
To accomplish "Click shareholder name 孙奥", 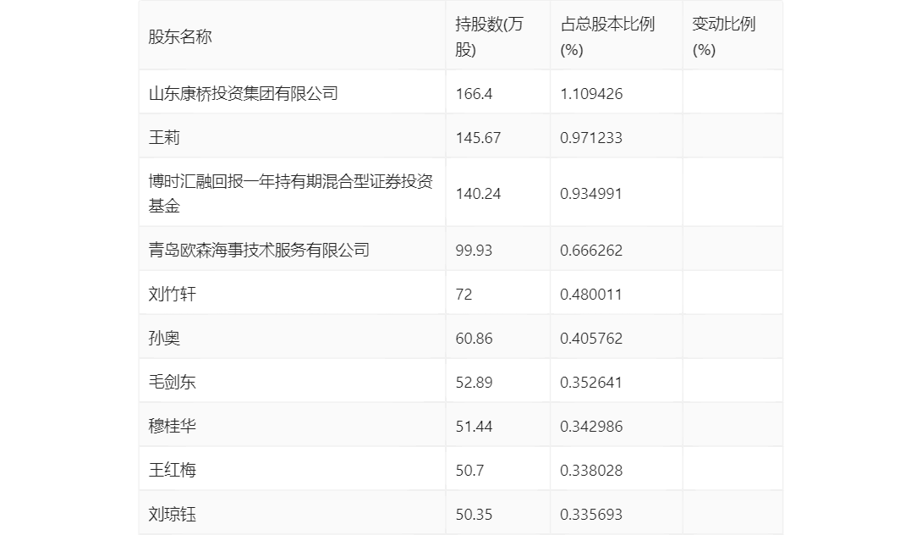I will coord(164,338).
